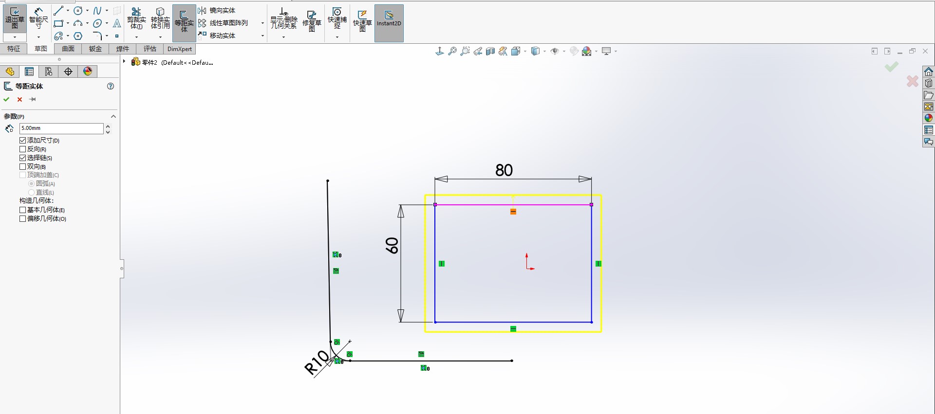935x414 pixels.
Task: Toggle 选择链 (Select chain) checkbox
Action: tap(22, 158)
